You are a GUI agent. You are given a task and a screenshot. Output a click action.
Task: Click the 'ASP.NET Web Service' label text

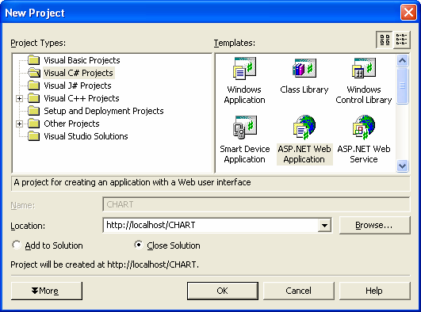(x=364, y=154)
